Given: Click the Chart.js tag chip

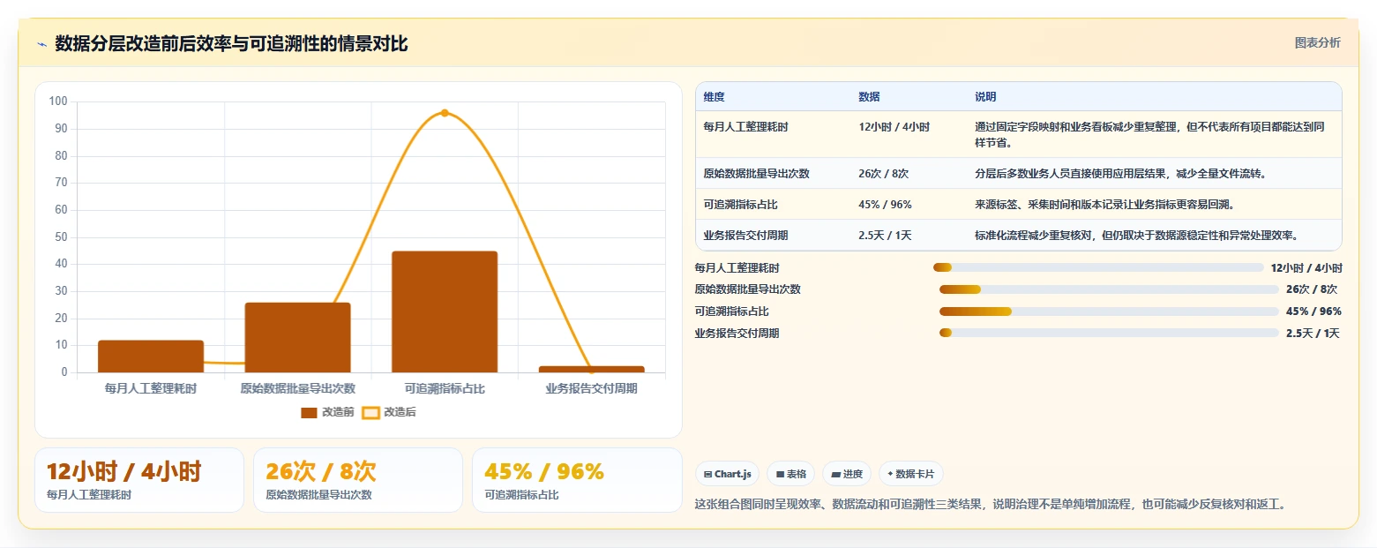Looking at the screenshot, I should pos(727,474).
